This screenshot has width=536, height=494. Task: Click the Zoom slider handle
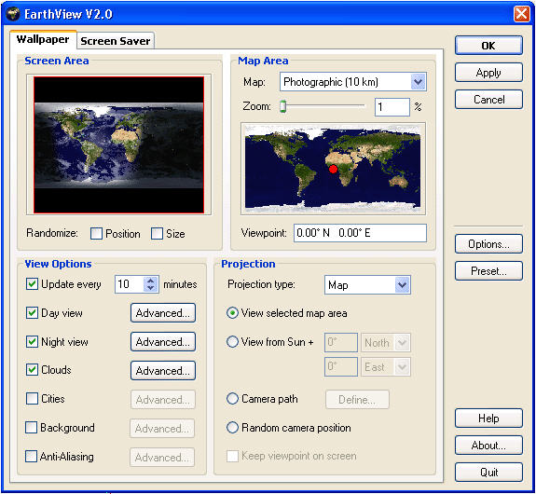click(282, 106)
